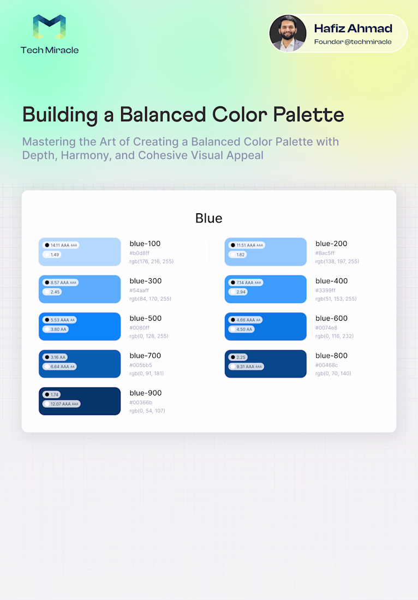Click Hafiz Ahmad's profile photo

coord(288,33)
